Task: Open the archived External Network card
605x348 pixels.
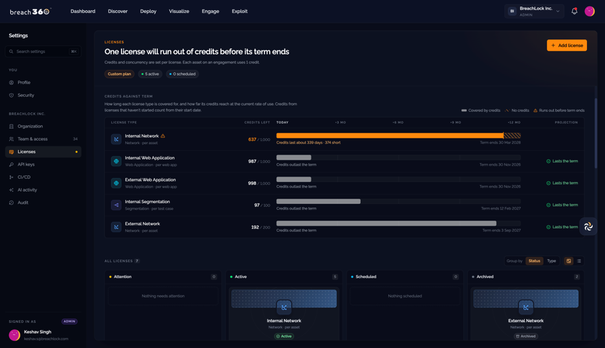Action: [x=525, y=314]
